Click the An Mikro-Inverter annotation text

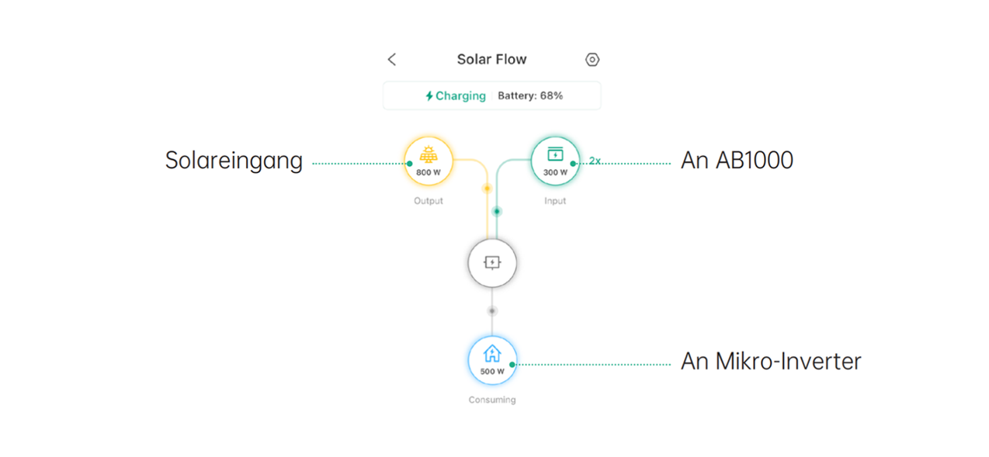[x=771, y=362]
